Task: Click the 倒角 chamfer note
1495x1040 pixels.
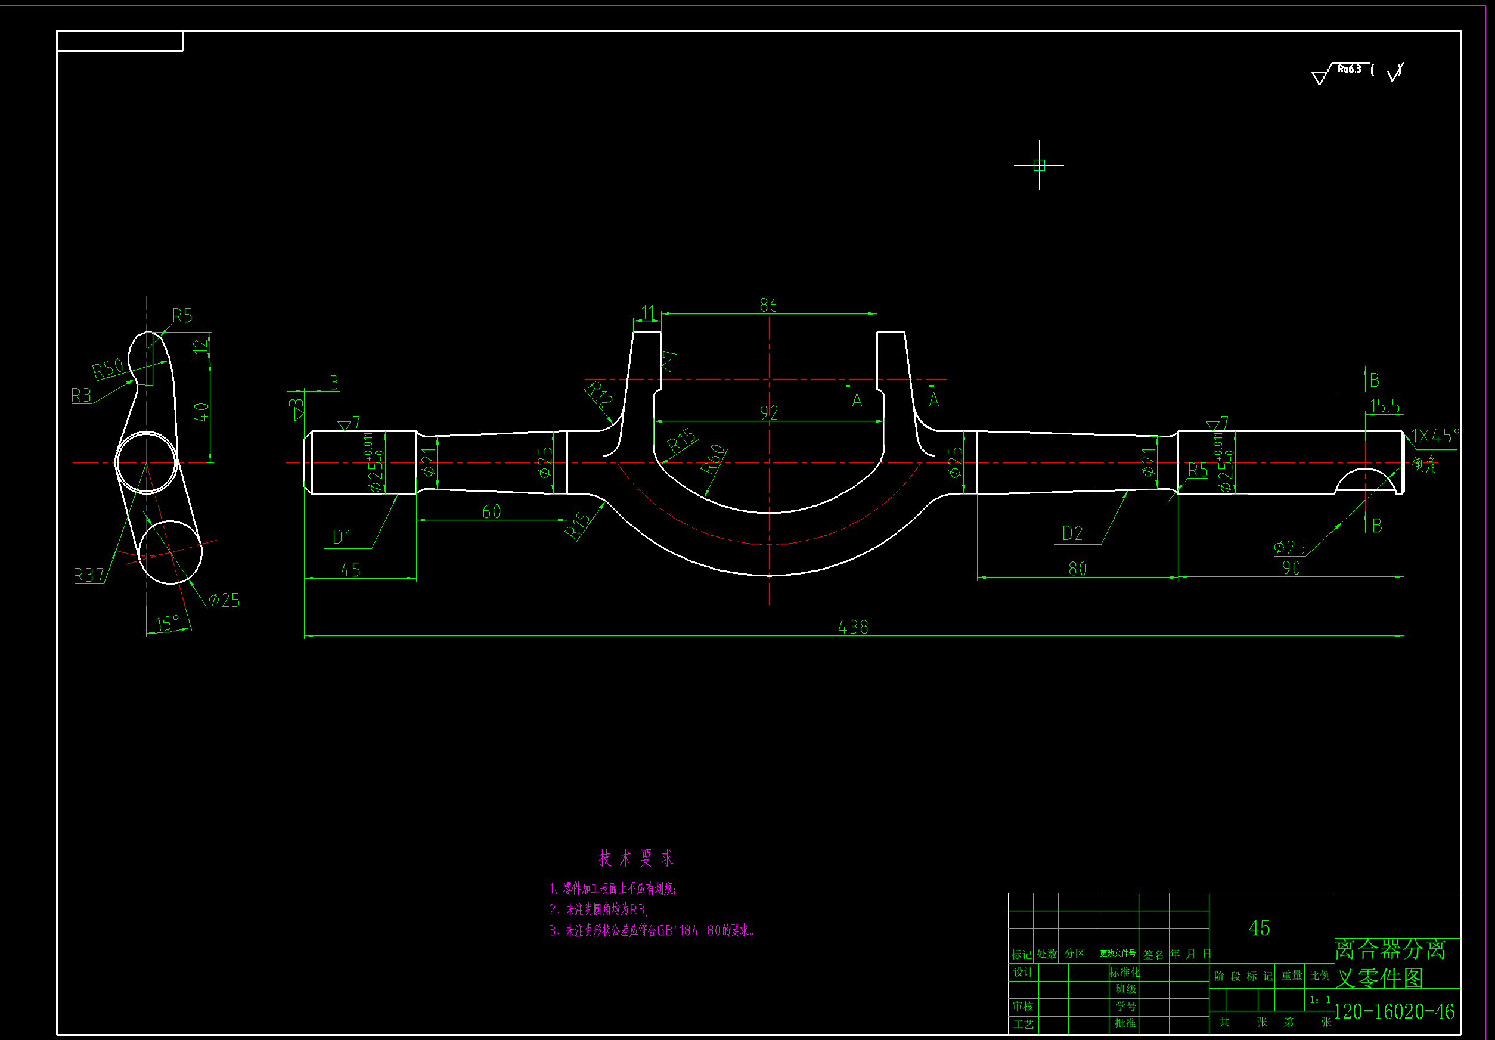Action: pos(1425,465)
